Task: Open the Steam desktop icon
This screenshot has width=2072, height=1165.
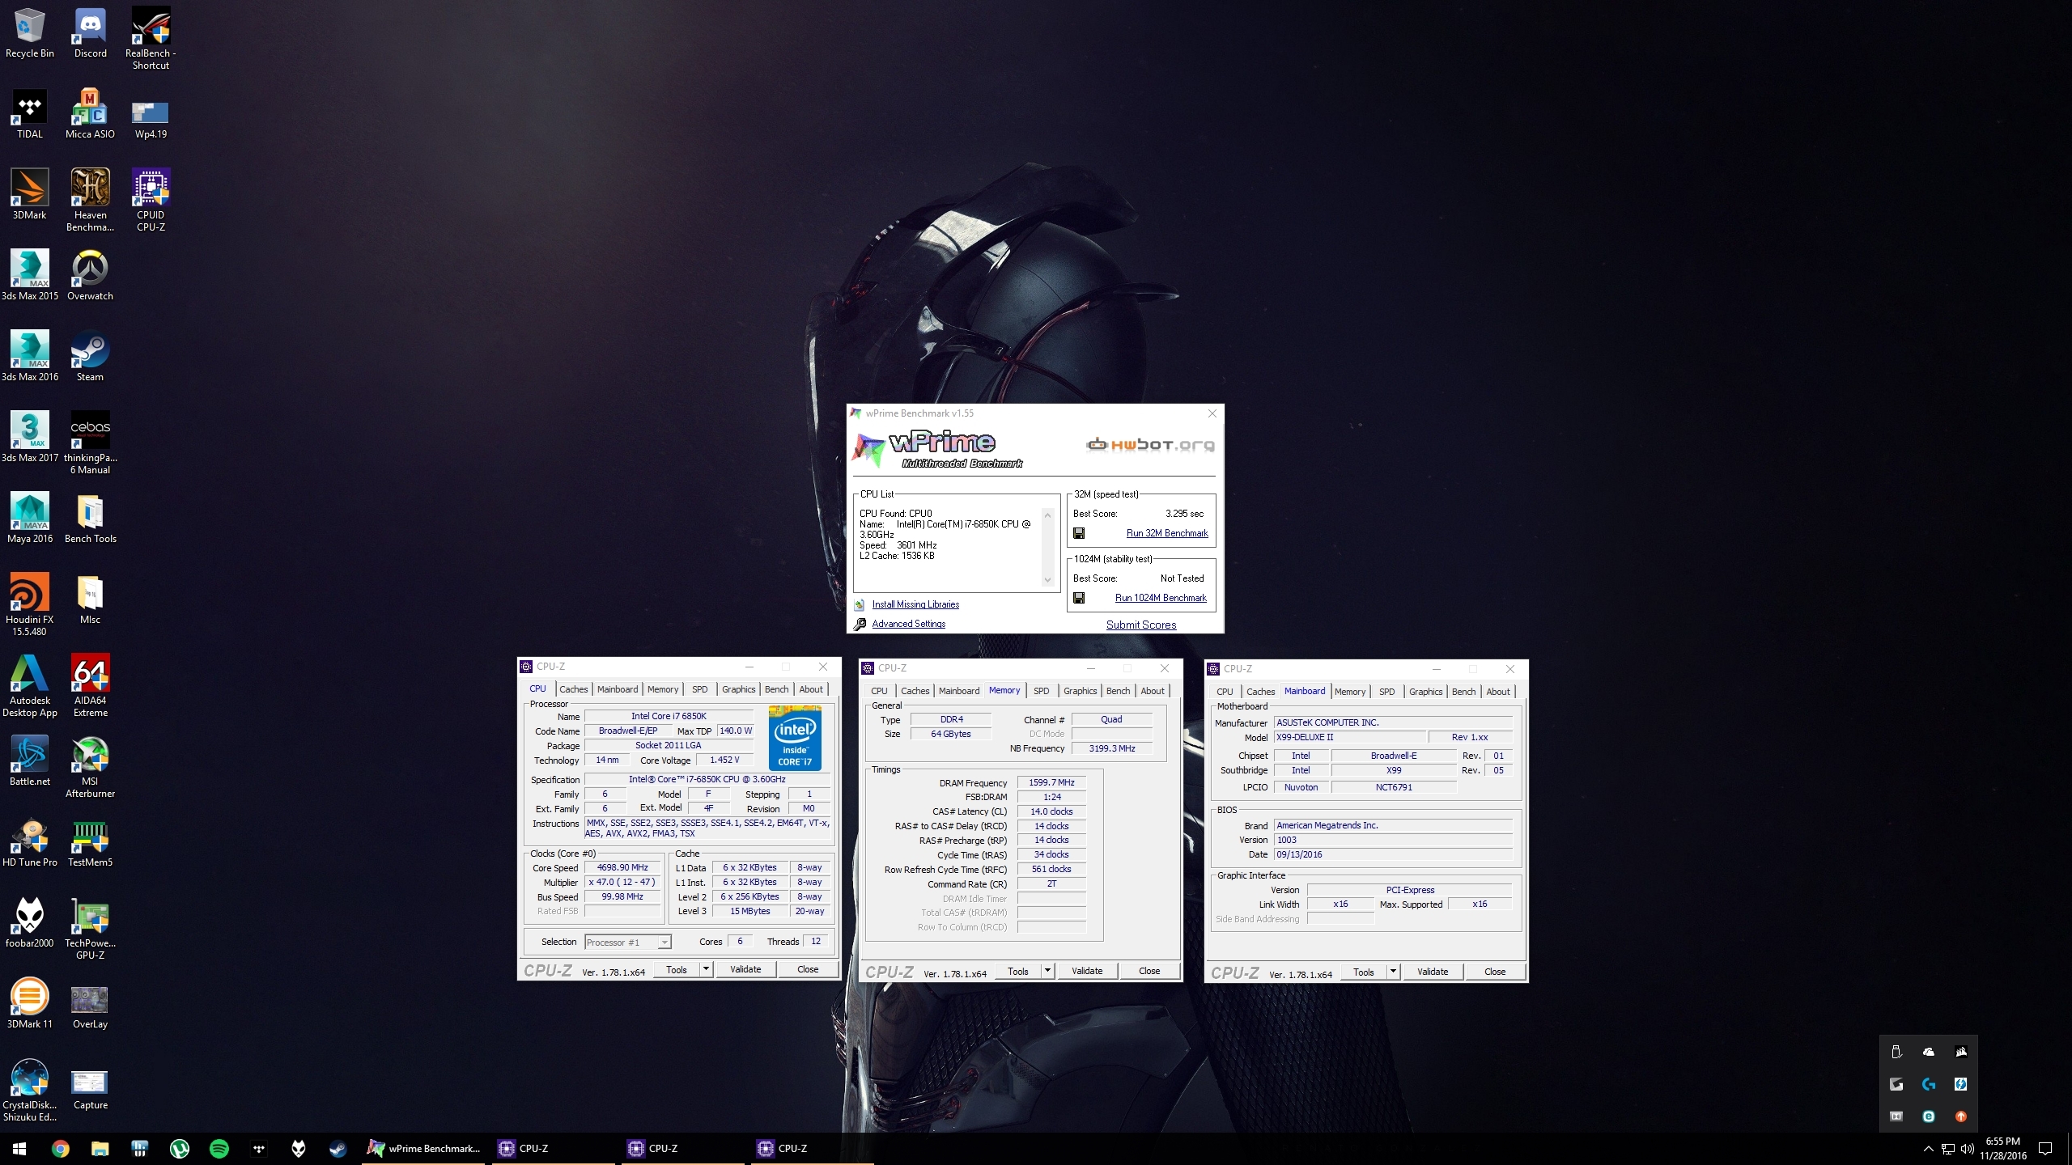Action: tap(90, 357)
